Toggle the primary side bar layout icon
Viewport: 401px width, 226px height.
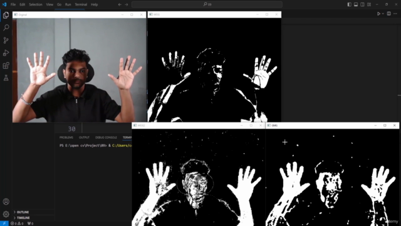350,4
